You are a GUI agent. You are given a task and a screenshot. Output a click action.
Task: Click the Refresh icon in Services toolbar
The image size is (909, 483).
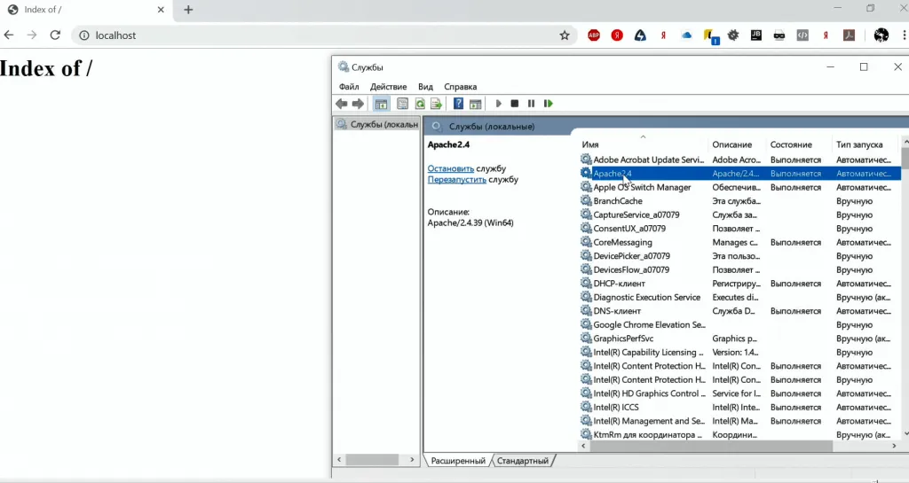coord(420,104)
